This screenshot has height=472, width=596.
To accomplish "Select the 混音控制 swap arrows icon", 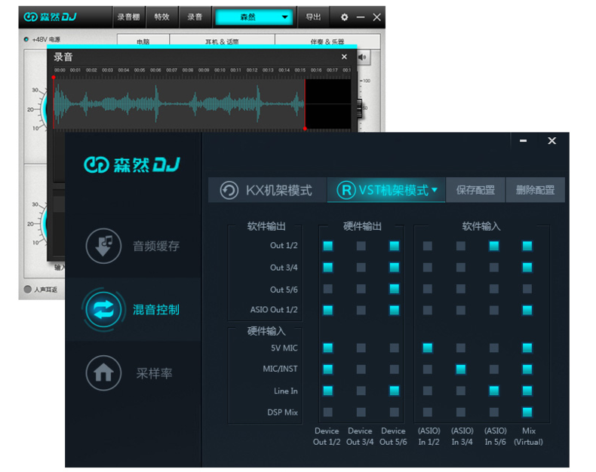I will click(x=103, y=309).
